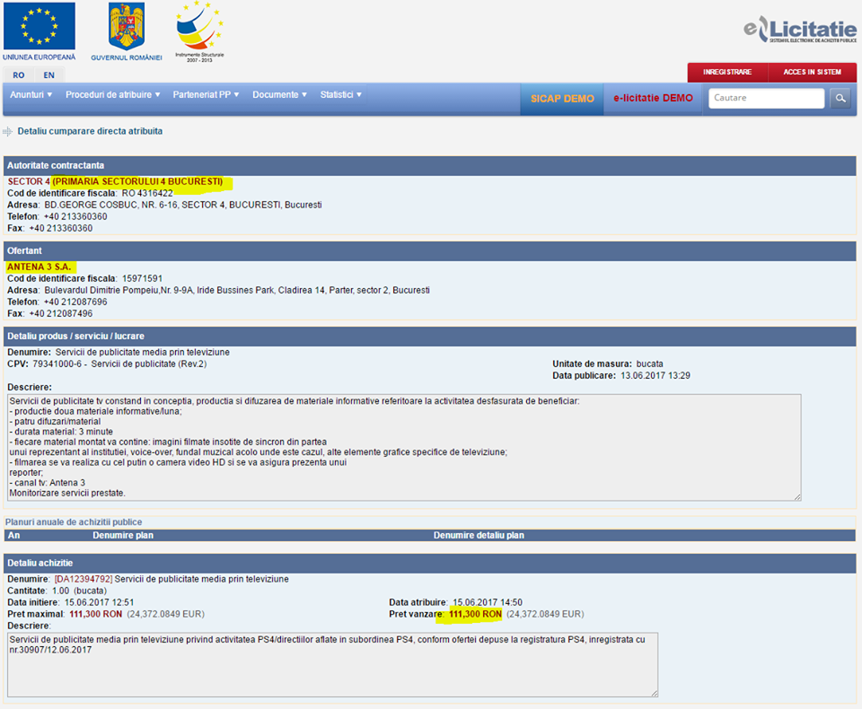Open the e-licitatie DEMO link
The image size is (862, 709).
coord(653,99)
